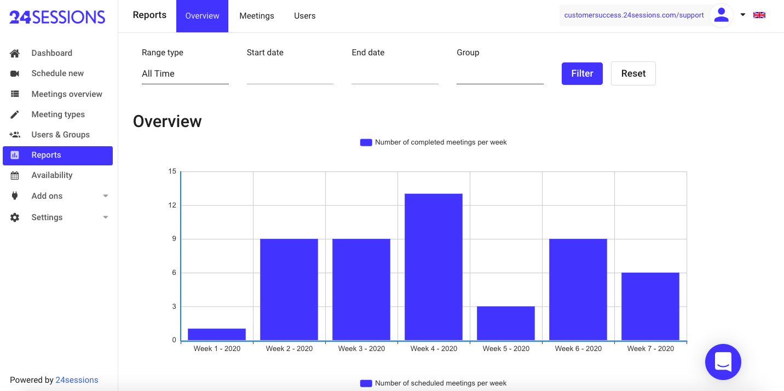The height and width of the screenshot is (391, 784).
Task: Open the chat support widget
Action: pos(723,361)
